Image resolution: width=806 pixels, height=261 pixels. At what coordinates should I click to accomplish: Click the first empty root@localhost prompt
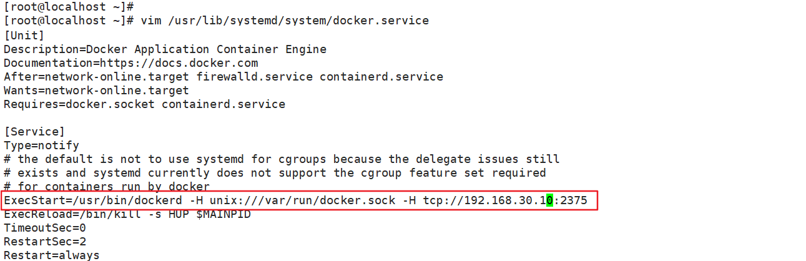point(69,6)
